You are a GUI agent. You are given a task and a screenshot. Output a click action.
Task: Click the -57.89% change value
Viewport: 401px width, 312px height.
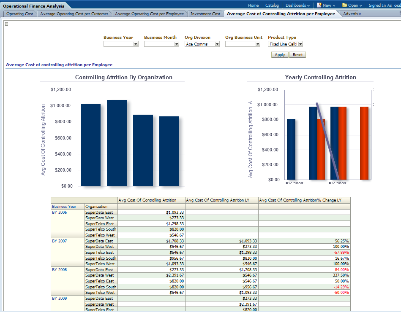(341, 252)
